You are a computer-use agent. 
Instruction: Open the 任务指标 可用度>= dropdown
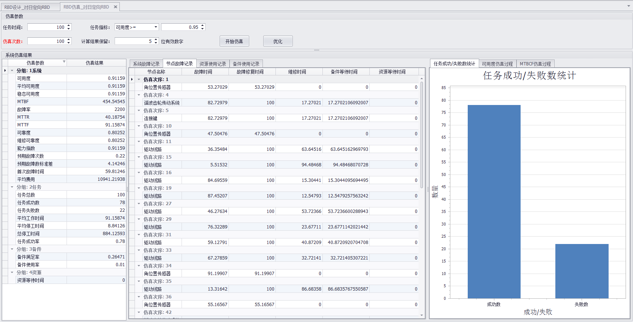click(156, 27)
